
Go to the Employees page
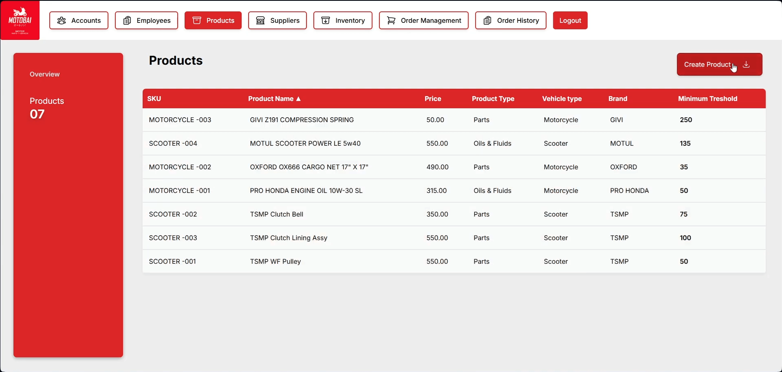[x=146, y=20]
